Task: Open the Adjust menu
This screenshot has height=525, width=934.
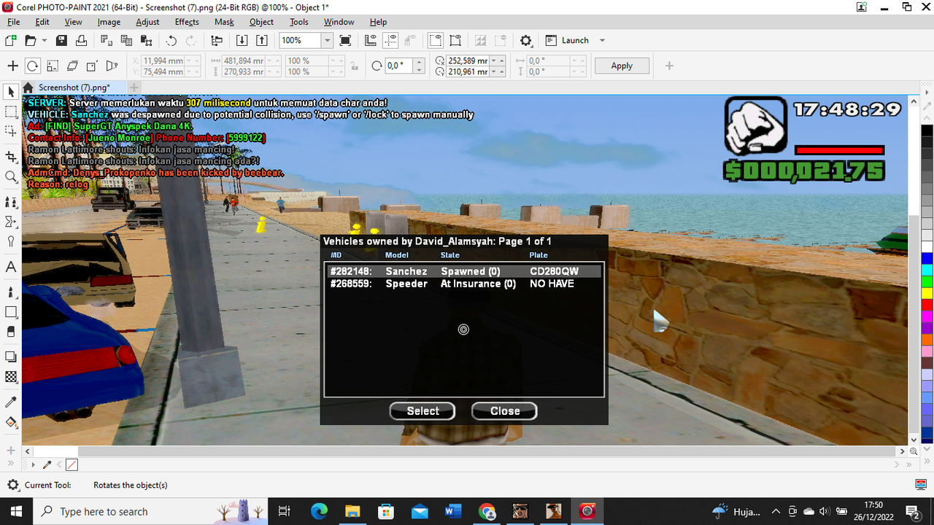Action: [x=147, y=22]
